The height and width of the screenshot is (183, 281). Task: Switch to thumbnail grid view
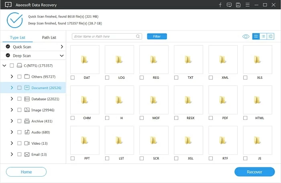click(256, 36)
